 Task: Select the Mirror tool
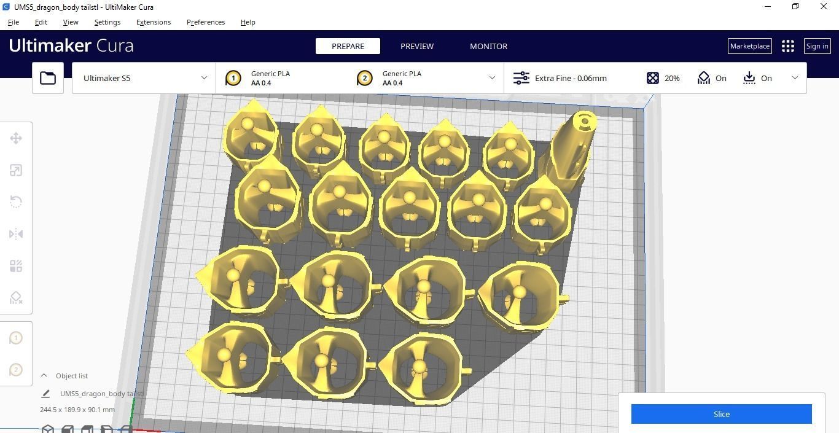pos(16,234)
